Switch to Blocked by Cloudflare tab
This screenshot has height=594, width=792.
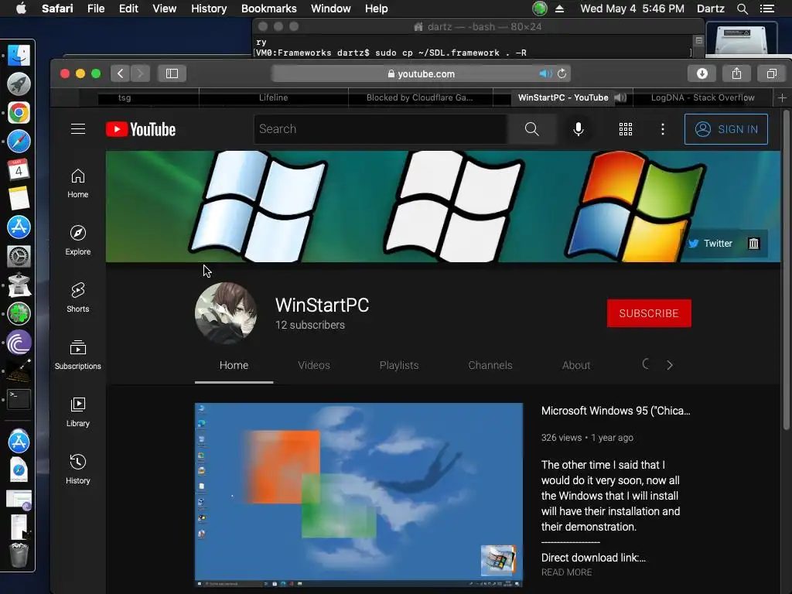[420, 97]
